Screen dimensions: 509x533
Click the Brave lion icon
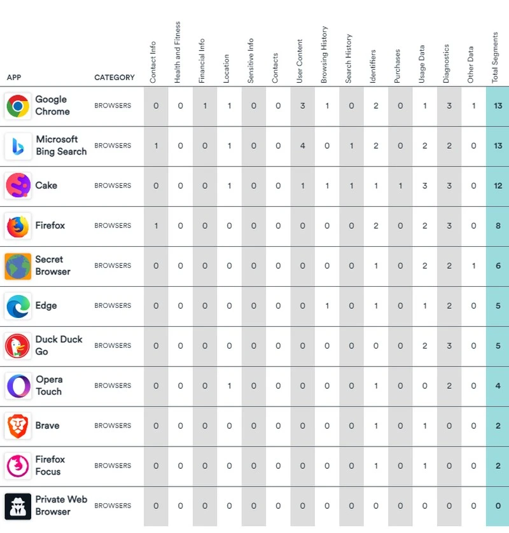pos(18,426)
